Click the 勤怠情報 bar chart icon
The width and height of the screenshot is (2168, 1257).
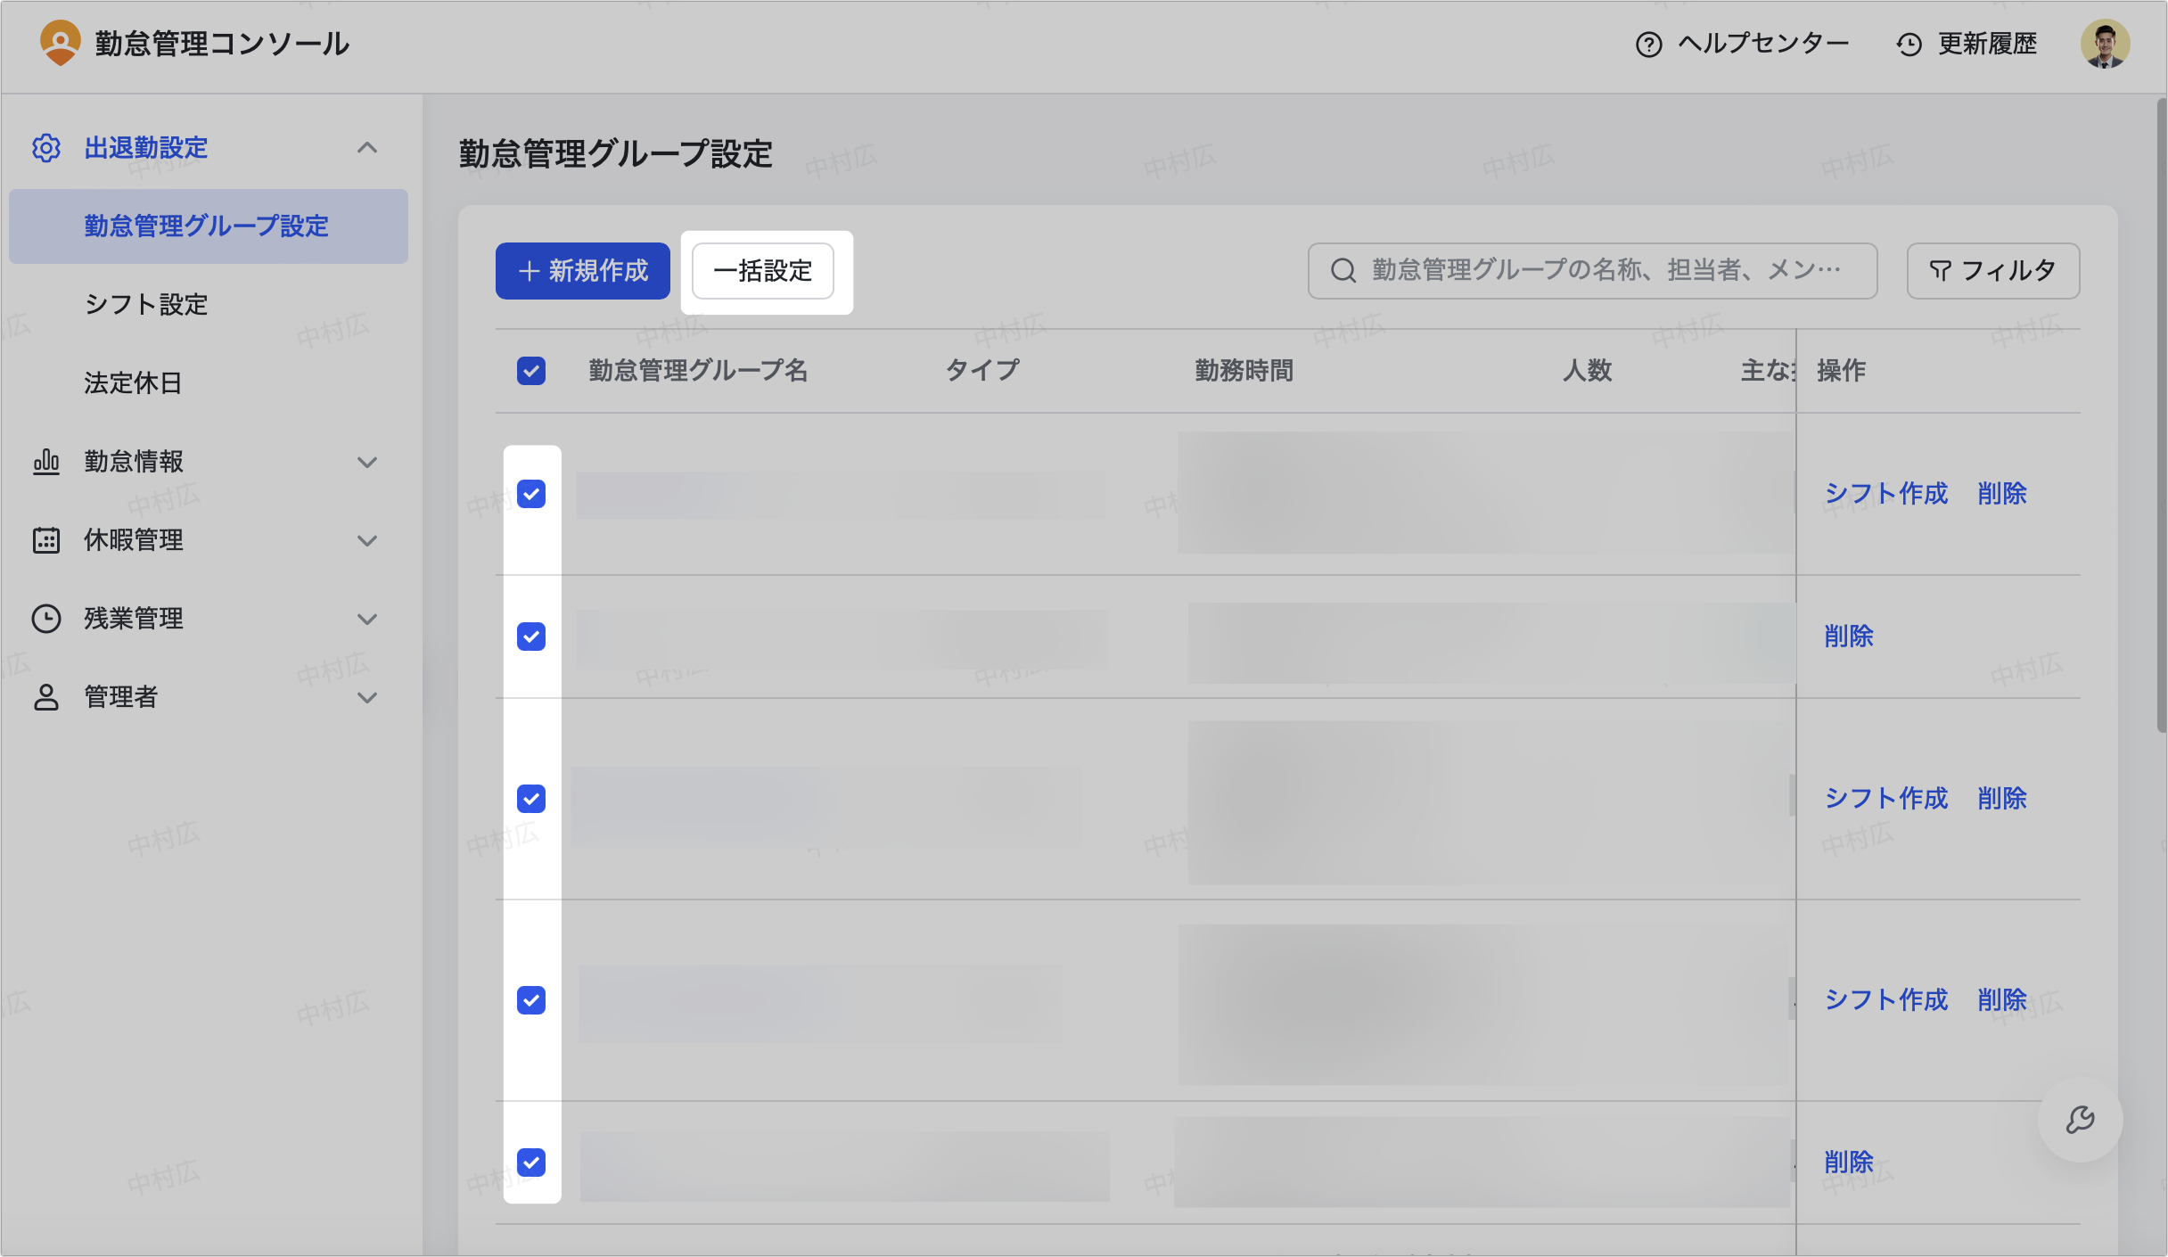[x=46, y=462]
